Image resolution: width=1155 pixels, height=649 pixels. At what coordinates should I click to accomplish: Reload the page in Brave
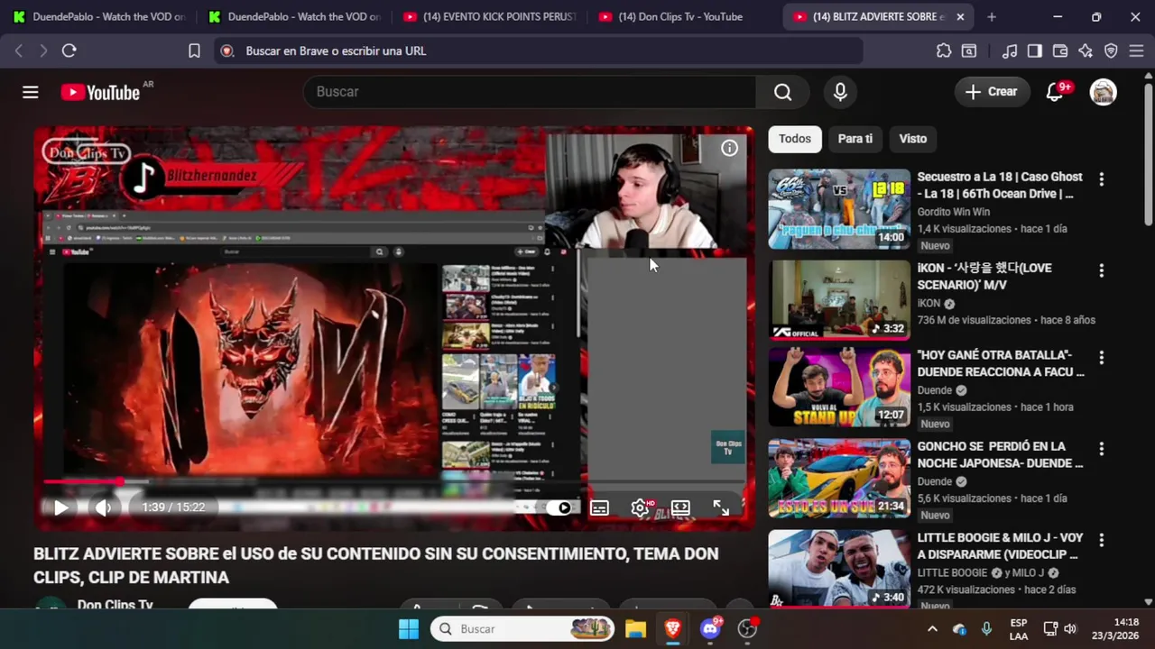coord(69,50)
